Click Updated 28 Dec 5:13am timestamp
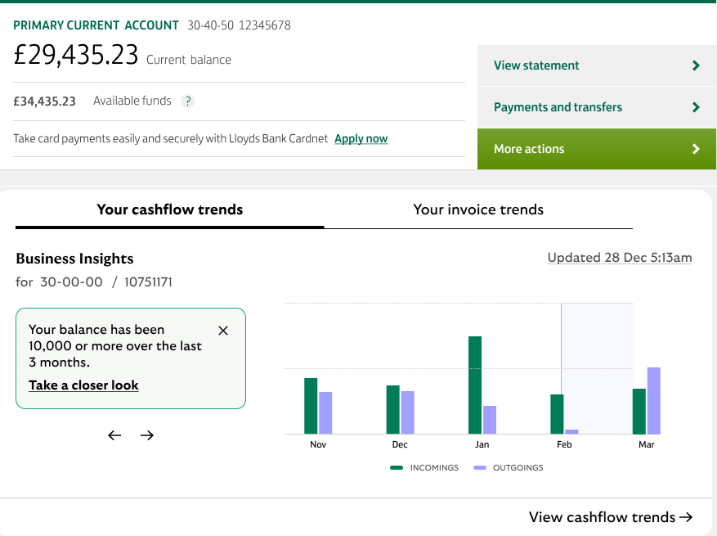The image size is (717, 536). click(x=619, y=258)
